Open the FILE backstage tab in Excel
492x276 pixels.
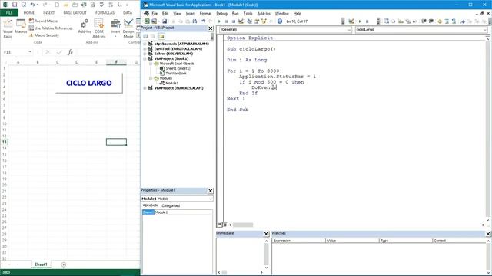pyautogui.click(x=9, y=12)
